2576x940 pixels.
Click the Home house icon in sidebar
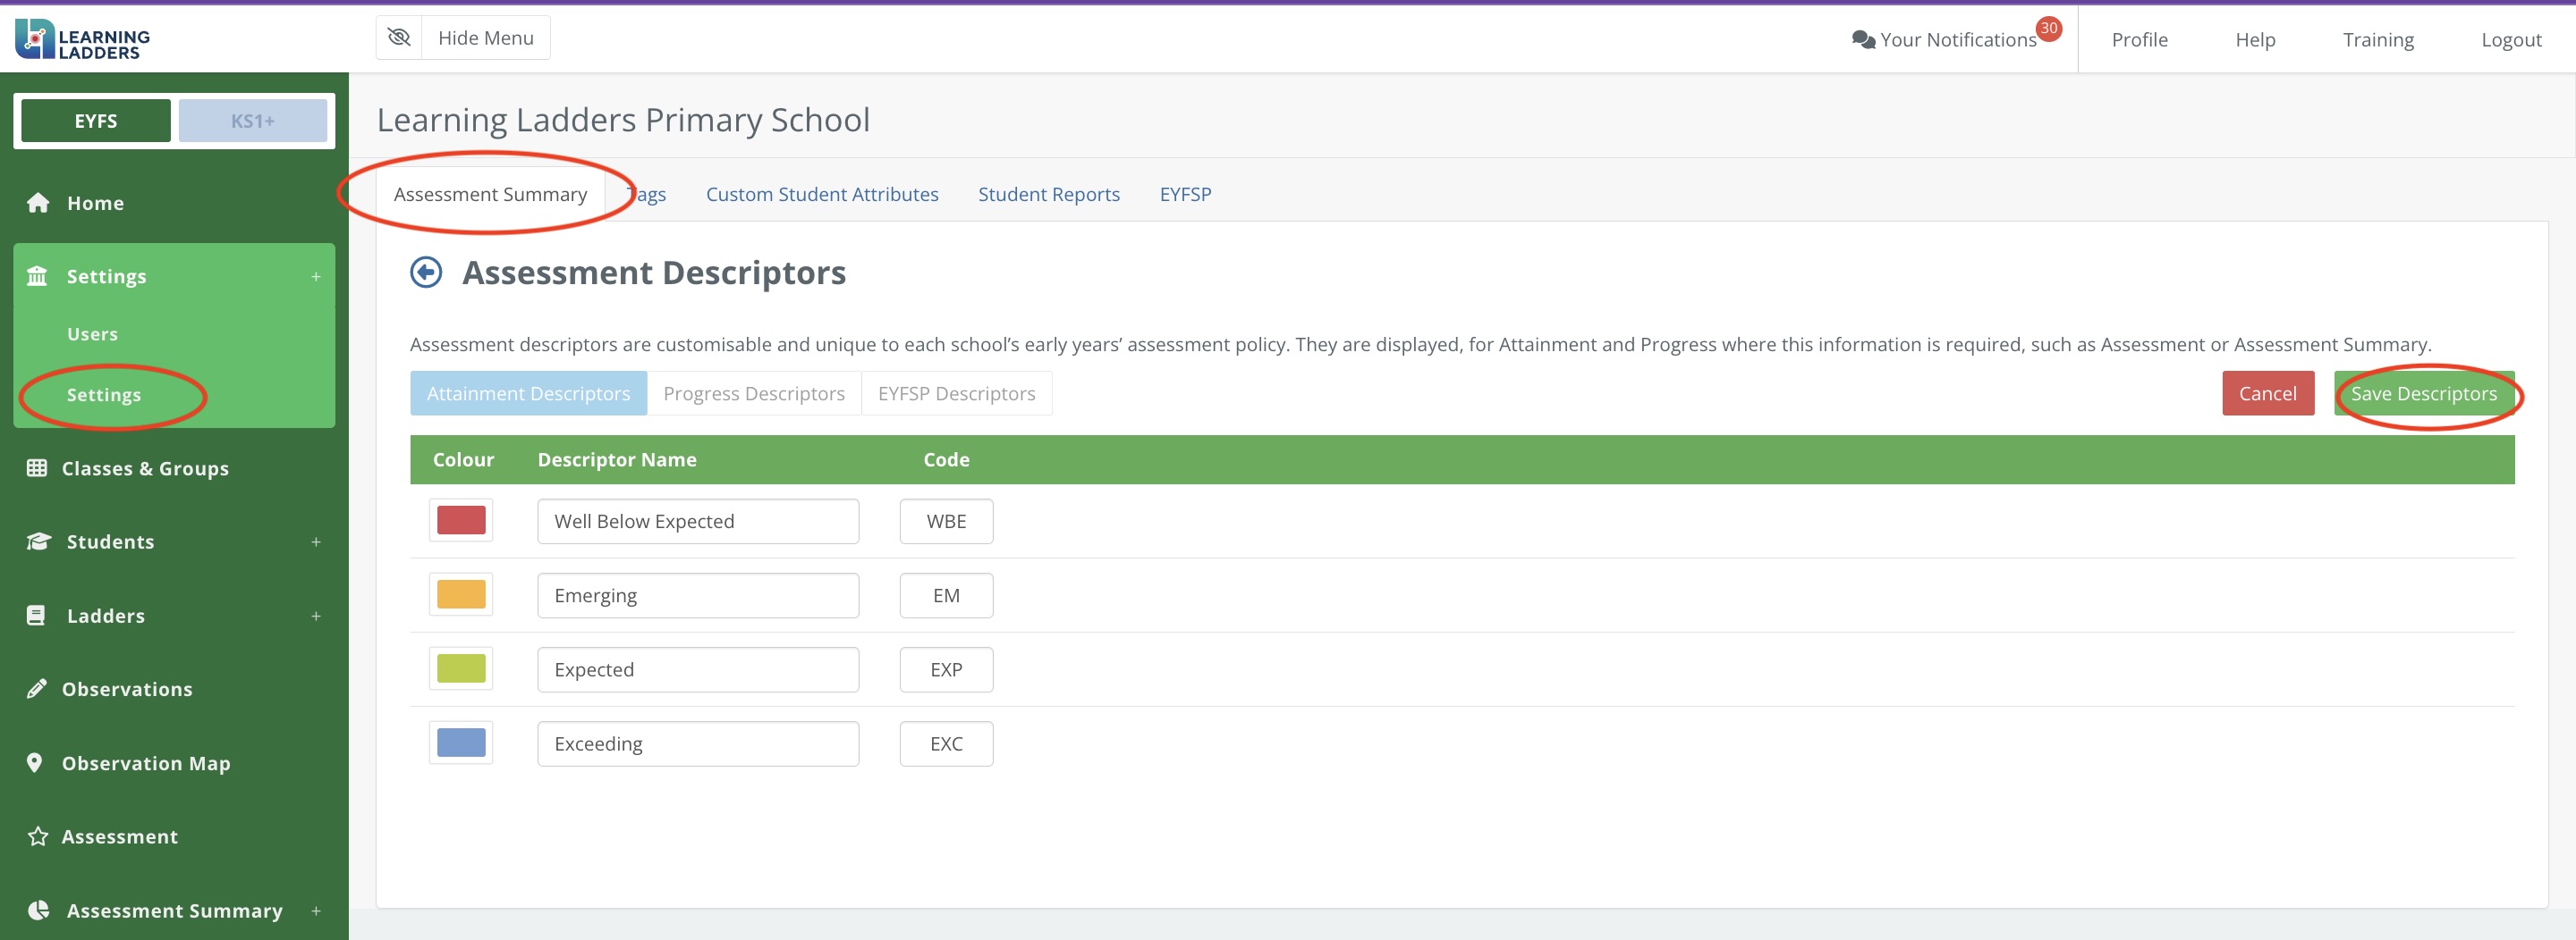coord(38,203)
